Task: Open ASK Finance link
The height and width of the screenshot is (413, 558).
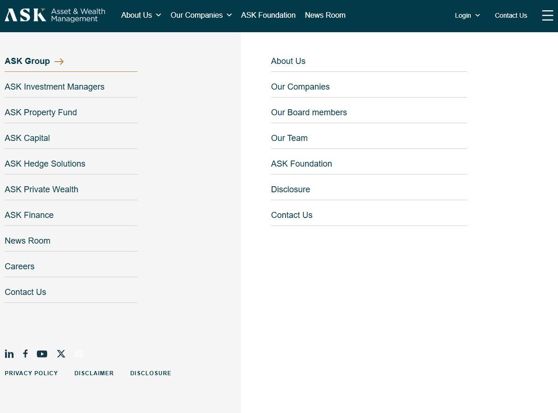Action: (29, 215)
